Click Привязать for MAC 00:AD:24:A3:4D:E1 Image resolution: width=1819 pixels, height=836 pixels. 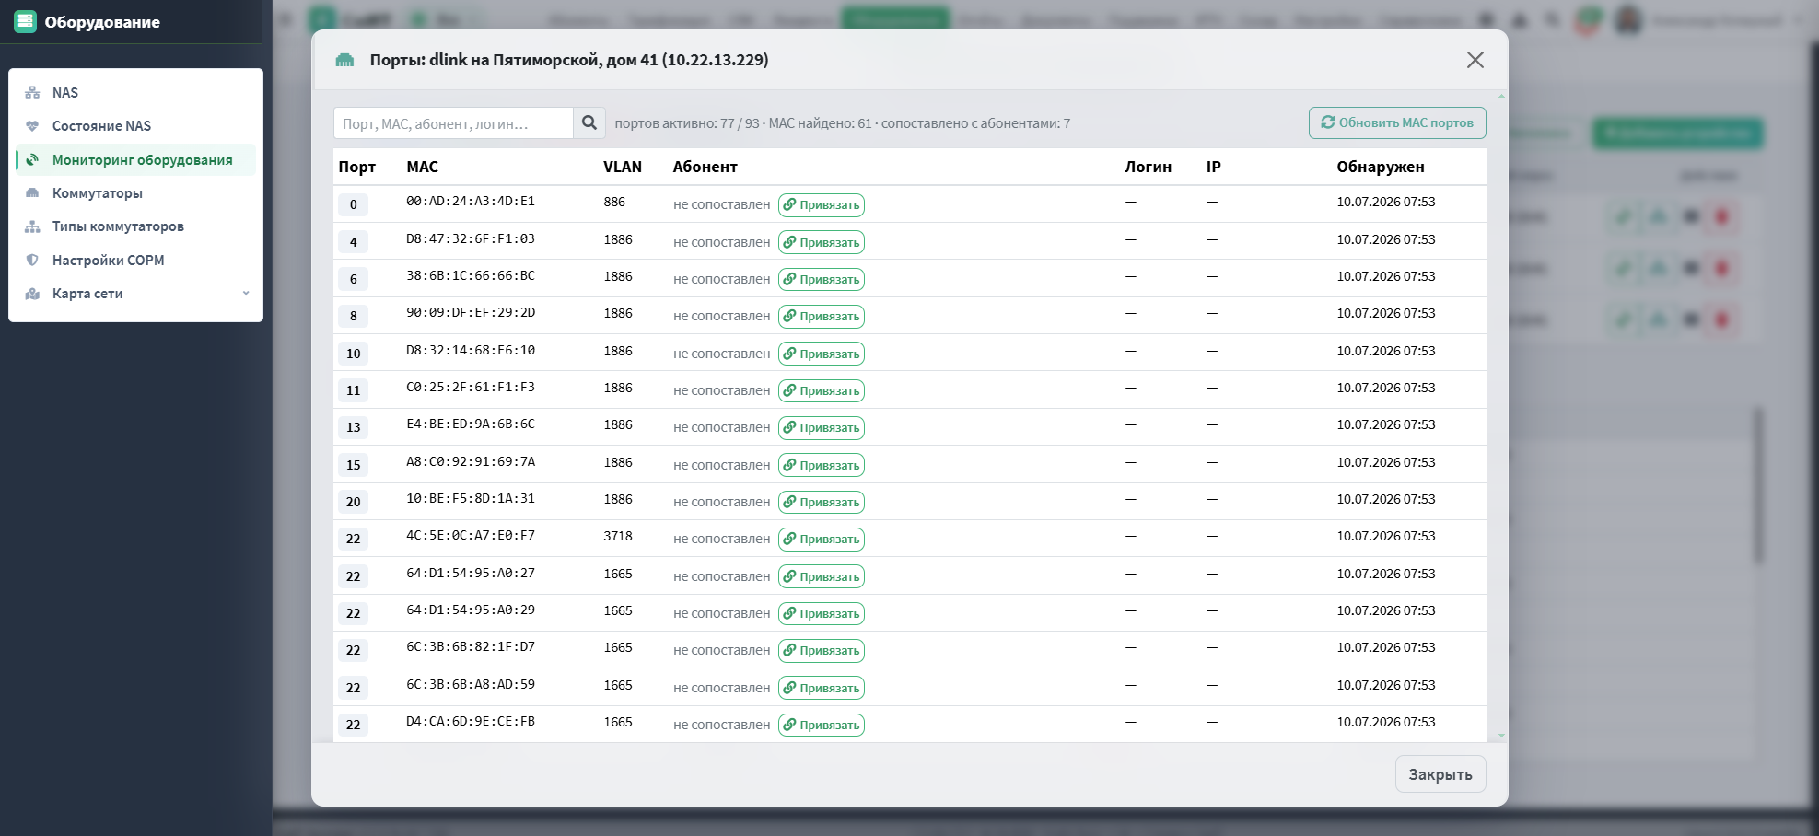(x=822, y=204)
